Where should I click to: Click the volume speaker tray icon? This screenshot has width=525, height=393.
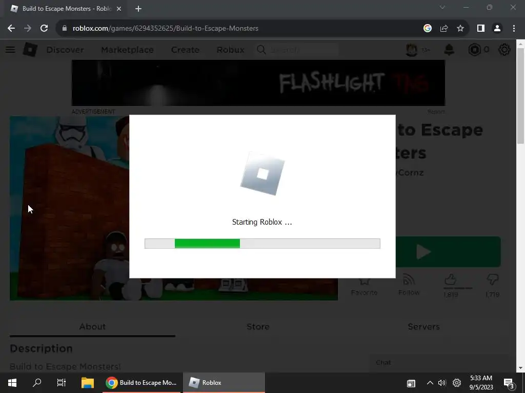[x=442, y=383]
